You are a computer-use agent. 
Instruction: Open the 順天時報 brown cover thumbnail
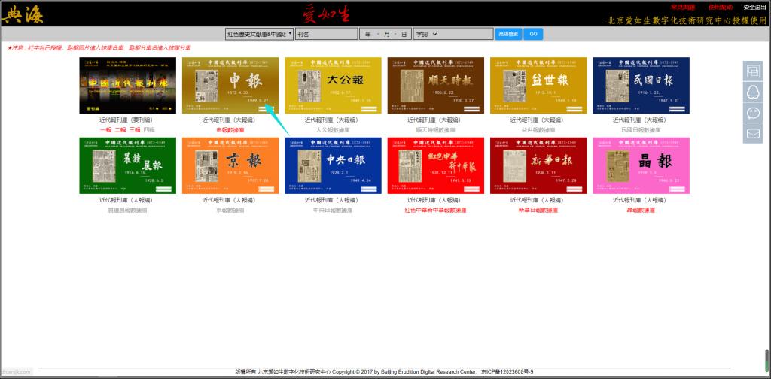pyautogui.click(x=436, y=86)
